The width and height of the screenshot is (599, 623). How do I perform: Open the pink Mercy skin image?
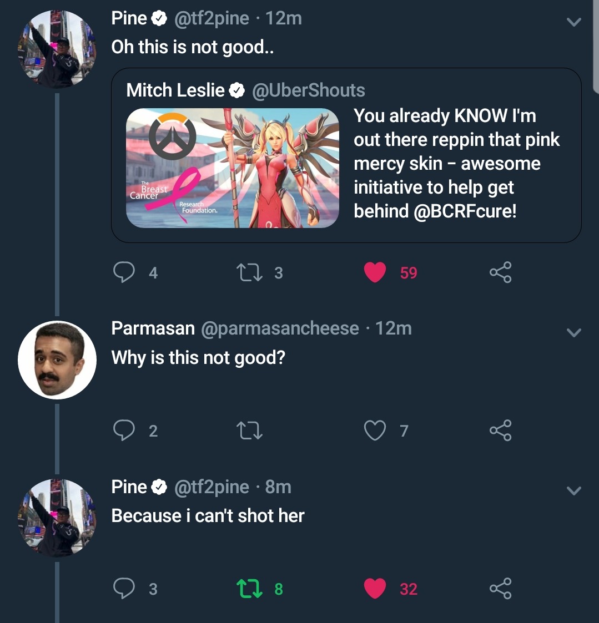(233, 168)
